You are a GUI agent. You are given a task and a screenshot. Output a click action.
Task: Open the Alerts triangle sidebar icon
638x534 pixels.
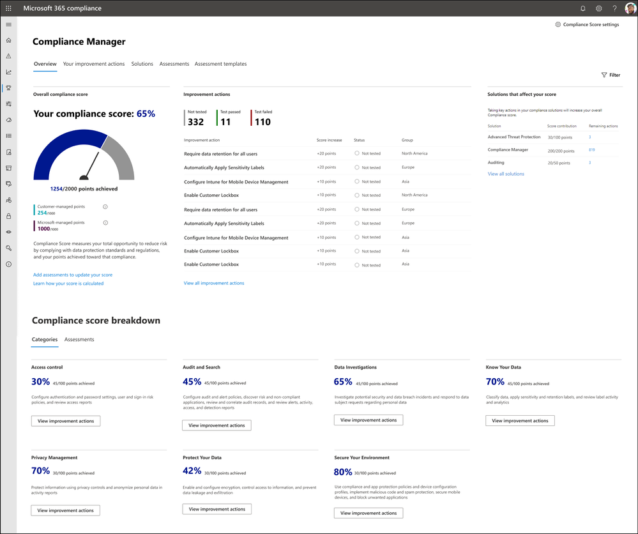[x=8, y=56]
